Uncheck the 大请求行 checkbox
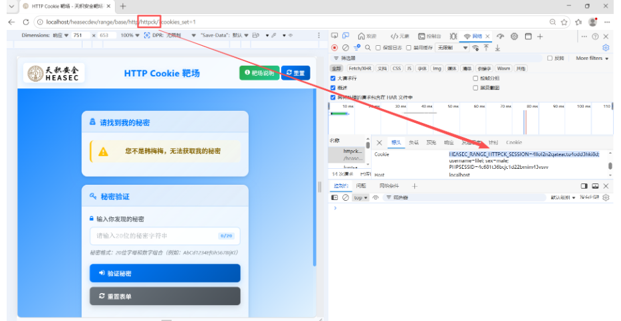Image resolution: width=621 pixels, height=321 pixels. 332,78
